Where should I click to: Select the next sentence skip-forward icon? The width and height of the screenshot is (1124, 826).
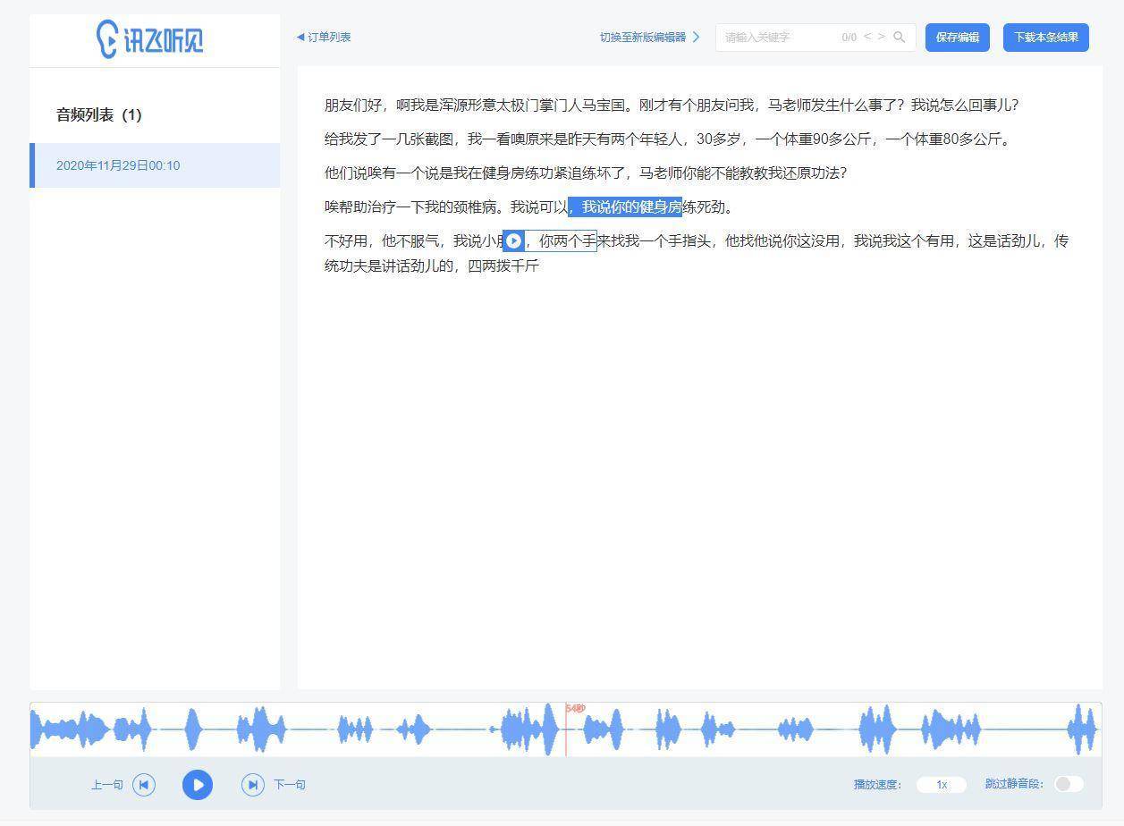(252, 784)
